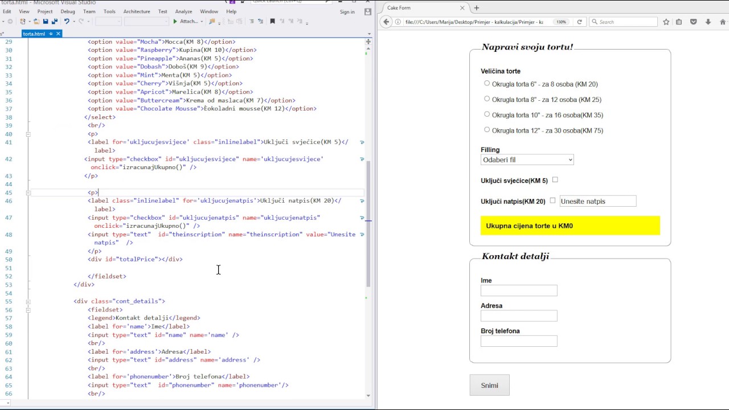
Task: Enable Uključi natpis checkbox
Action: (552, 200)
